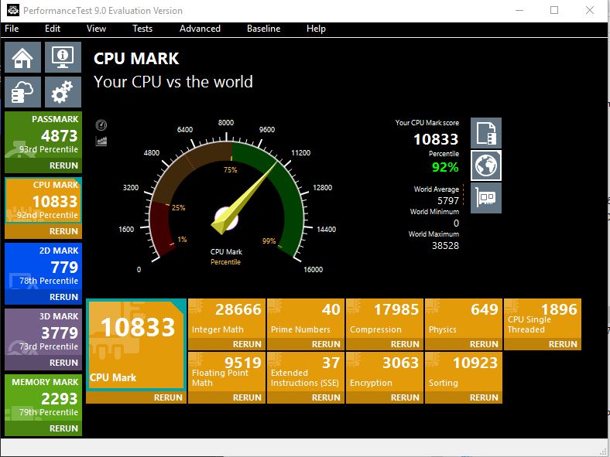Rerun the Sorting test
This screenshot has width=610, height=457.
[484, 397]
